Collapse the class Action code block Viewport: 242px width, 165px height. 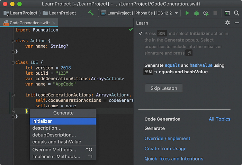(x=13, y=41)
